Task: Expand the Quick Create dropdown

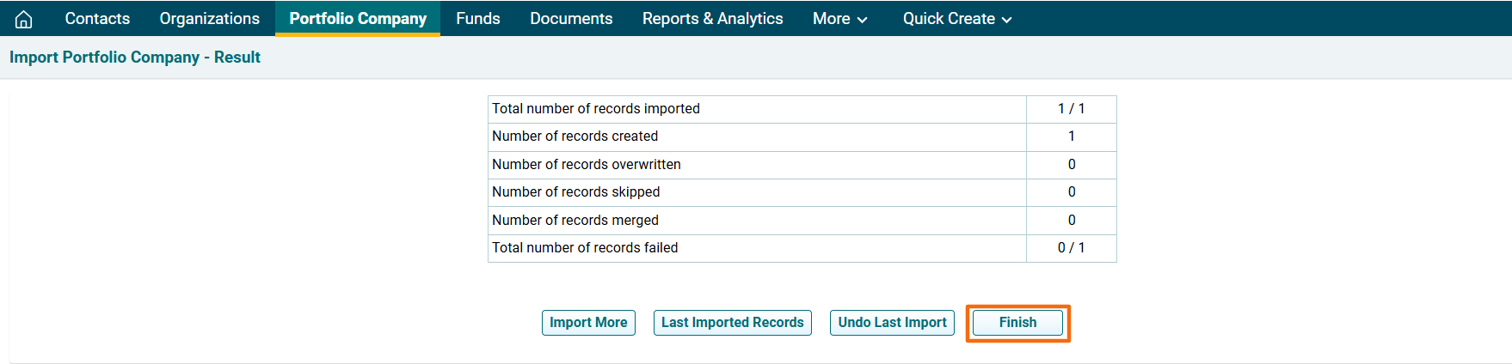Action: pos(956,19)
